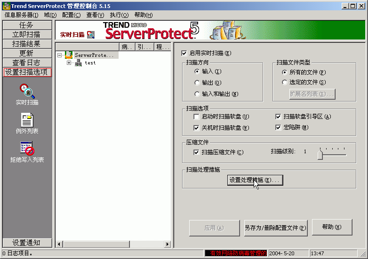Viewport: 368px width, 259px height.
Task: Expand the test tree node
Action: click(x=69, y=63)
